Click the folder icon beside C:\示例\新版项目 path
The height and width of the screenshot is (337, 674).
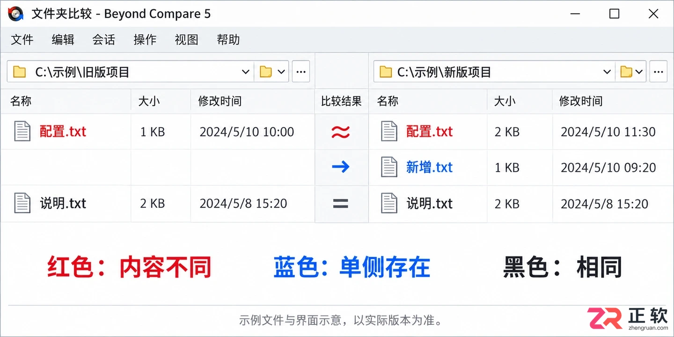(x=386, y=72)
